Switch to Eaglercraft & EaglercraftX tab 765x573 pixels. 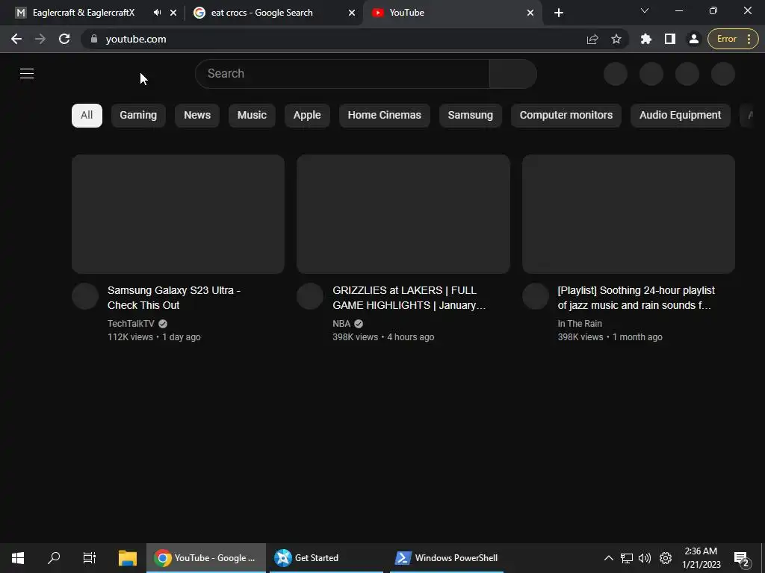[84, 13]
